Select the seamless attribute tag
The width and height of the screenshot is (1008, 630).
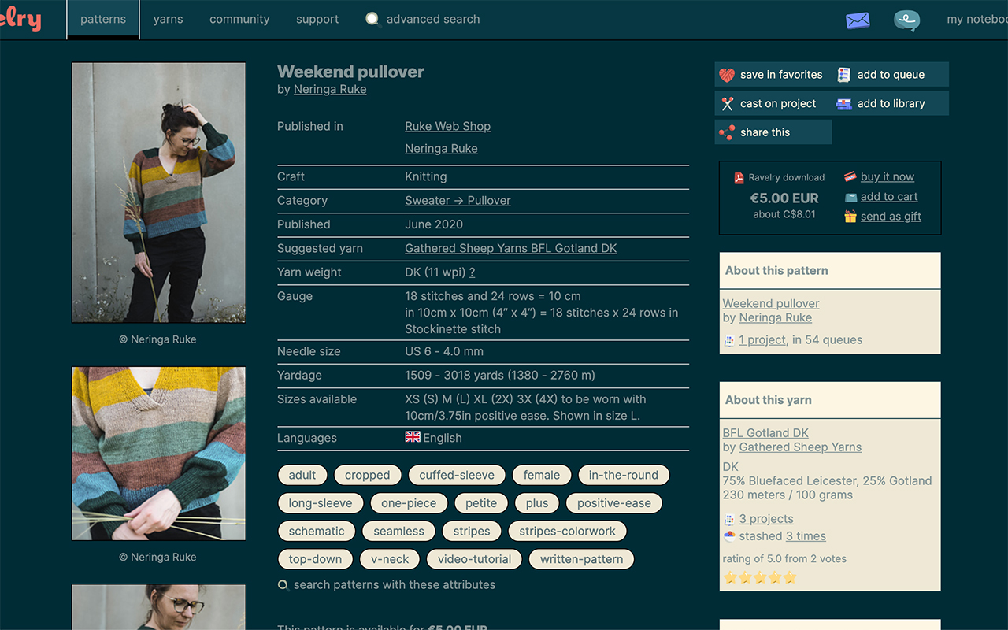point(398,531)
